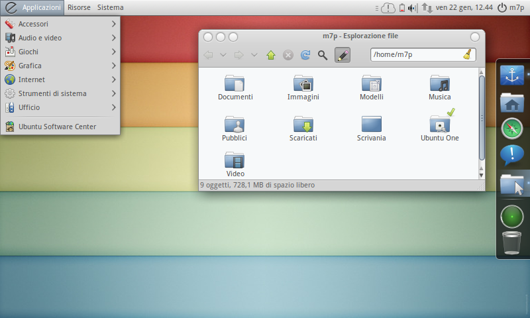Click the cloud alert tray icon
The height and width of the screenshot is (318, 530).
pyautogui.click(x=388, y=7)
